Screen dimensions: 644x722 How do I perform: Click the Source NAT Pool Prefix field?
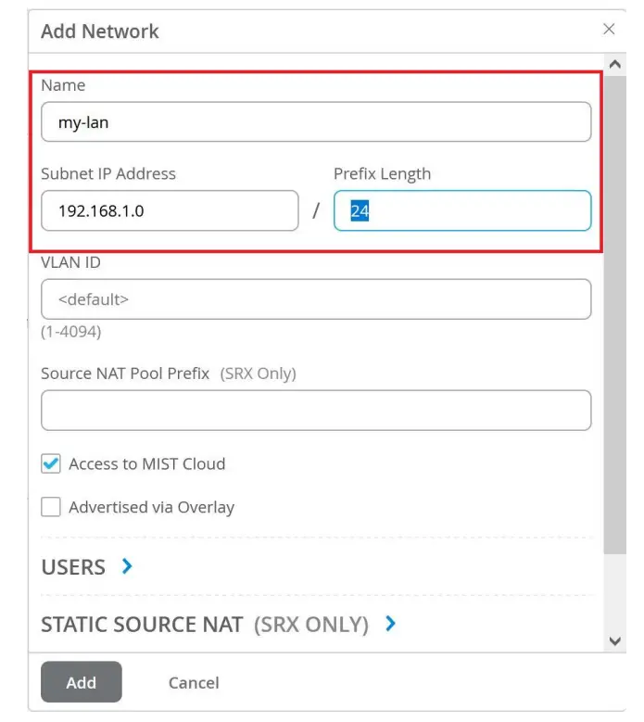coord(315,410)
